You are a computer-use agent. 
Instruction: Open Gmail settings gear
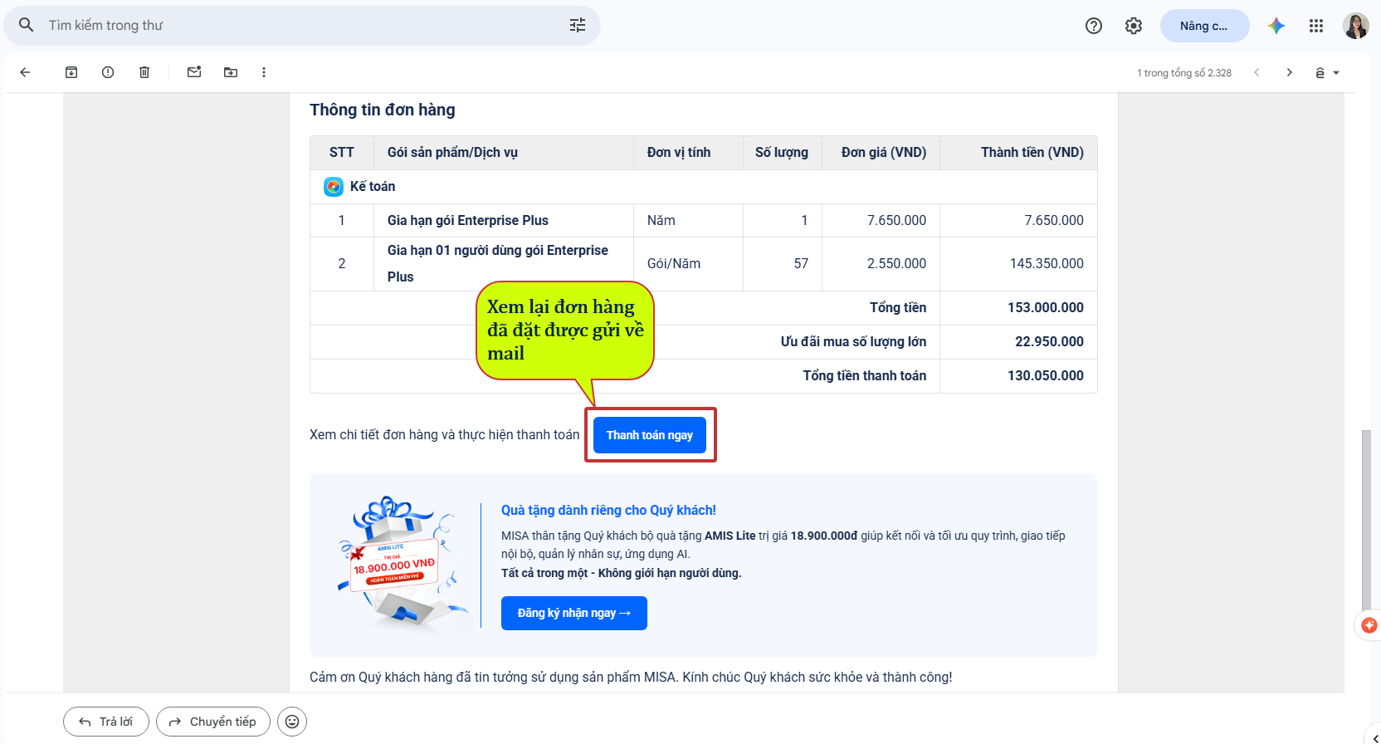point(1134,26)
